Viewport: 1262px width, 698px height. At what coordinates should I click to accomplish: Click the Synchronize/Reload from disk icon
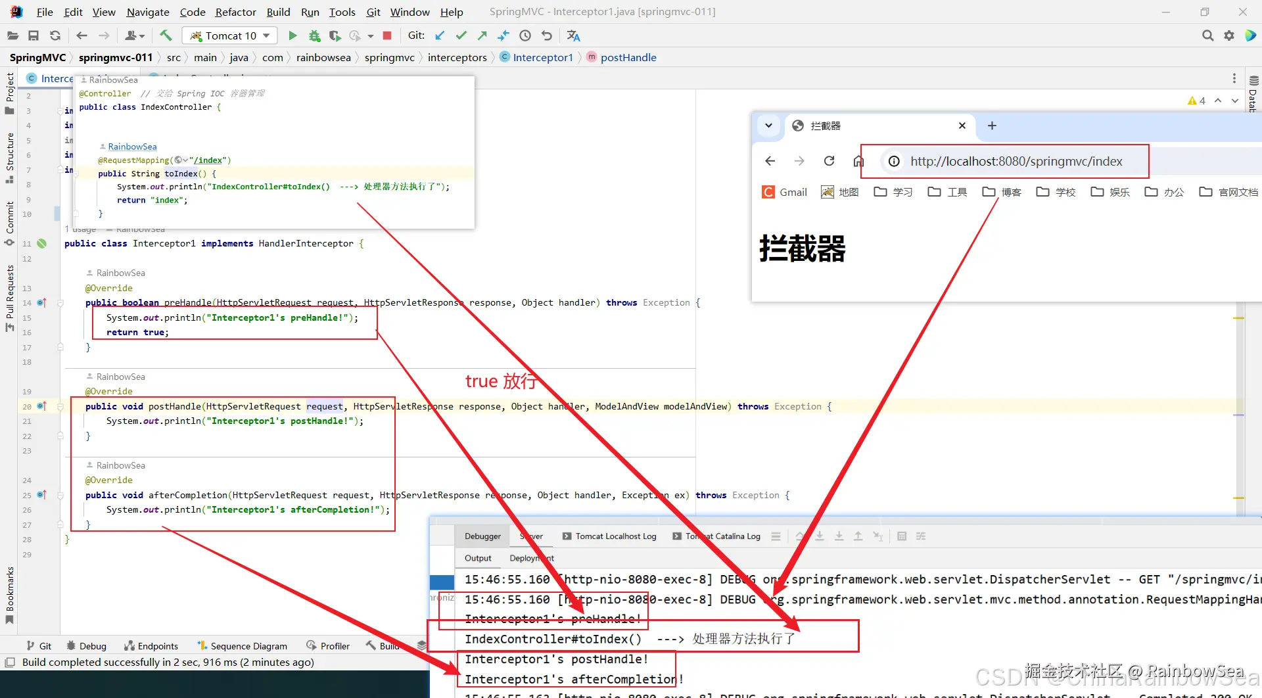(x=55, y=35)
